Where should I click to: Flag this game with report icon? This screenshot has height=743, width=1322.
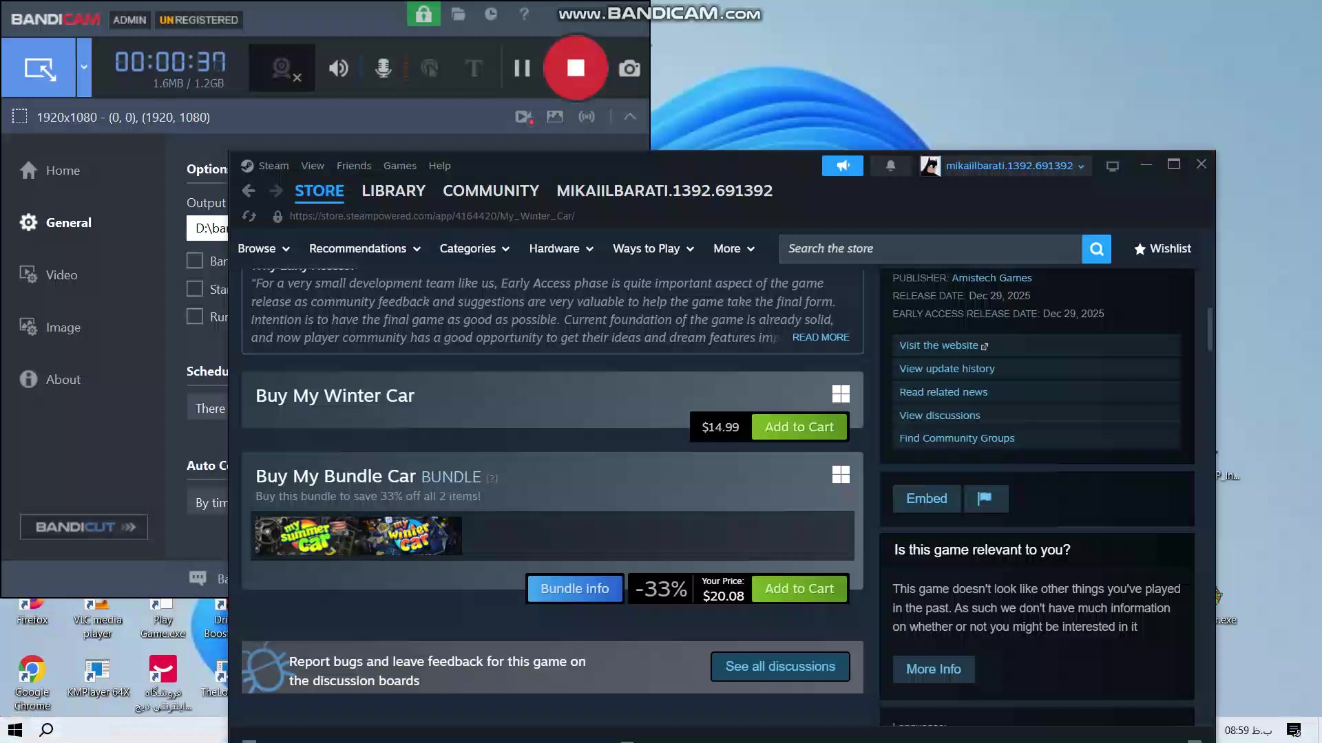click(985, 499)
